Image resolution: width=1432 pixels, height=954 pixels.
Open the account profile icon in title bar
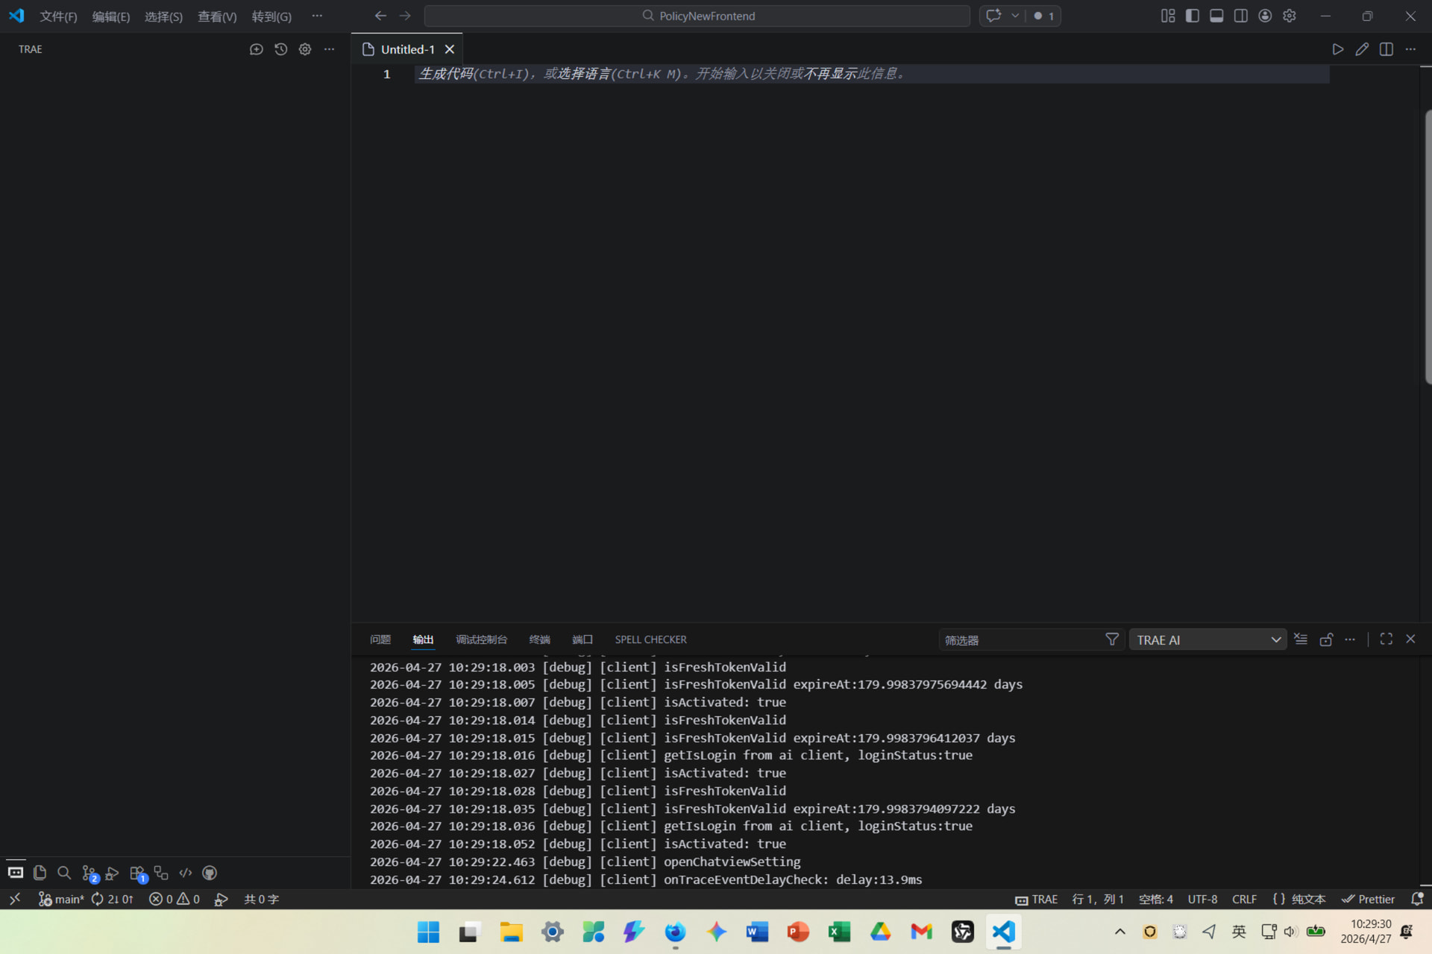point(1265,16)
